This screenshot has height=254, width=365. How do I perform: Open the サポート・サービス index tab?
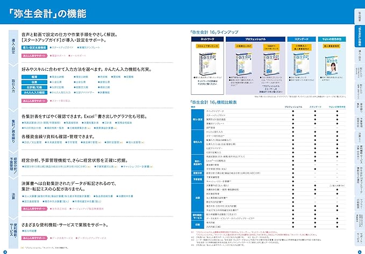(x=360, y=237)
